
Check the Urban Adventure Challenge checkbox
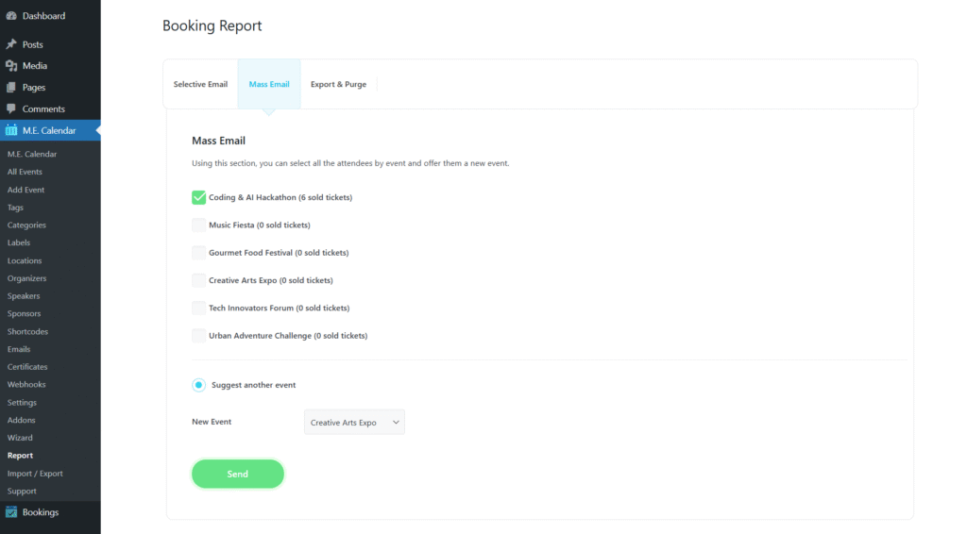[x=198, y=336]
